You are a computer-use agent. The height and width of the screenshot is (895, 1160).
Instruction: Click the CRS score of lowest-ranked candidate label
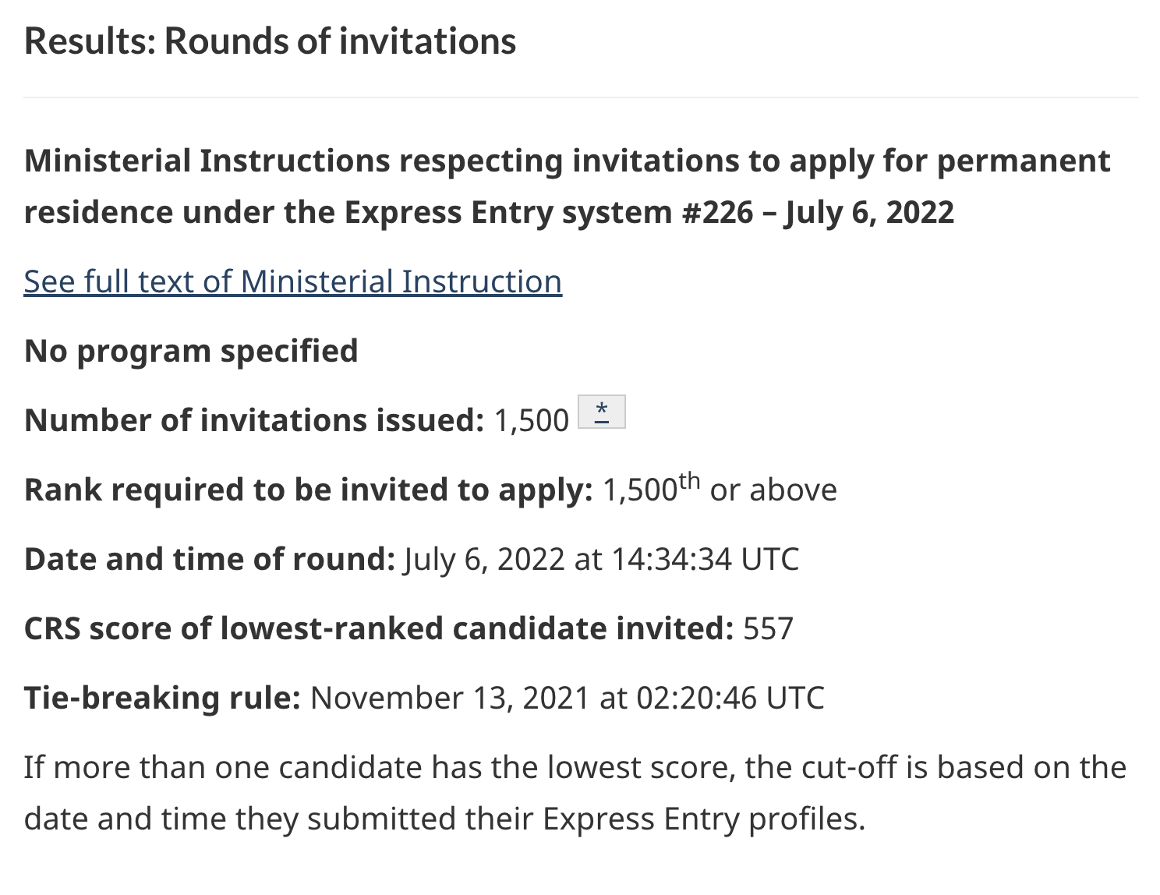pos(379,629)
